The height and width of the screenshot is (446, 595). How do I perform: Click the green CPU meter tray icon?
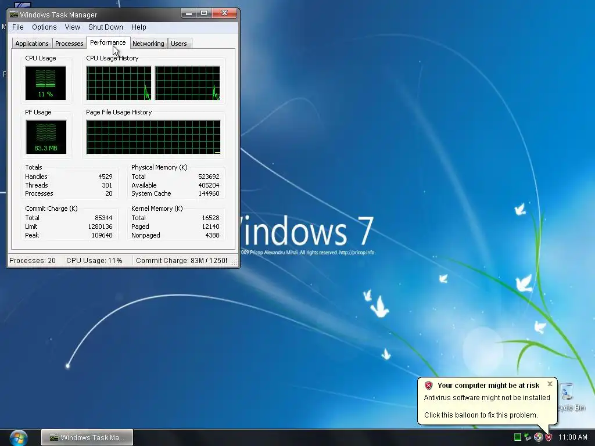click(517, 437)
